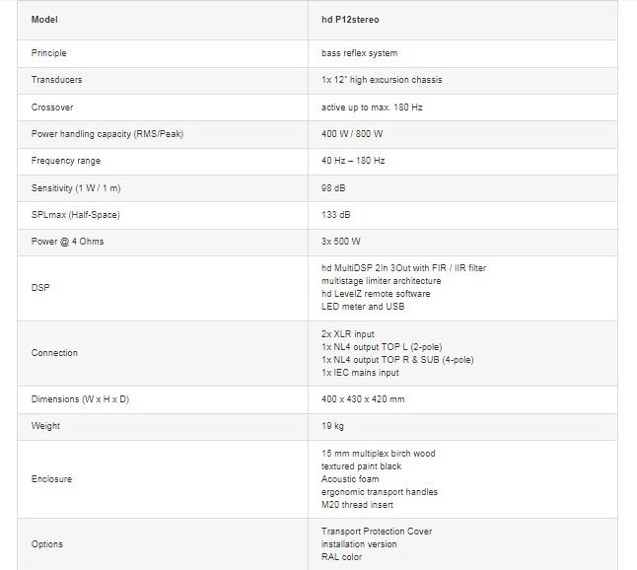Select the "Enclosure" row label
This screenshot has height=570, width=637.
(52, 479)
